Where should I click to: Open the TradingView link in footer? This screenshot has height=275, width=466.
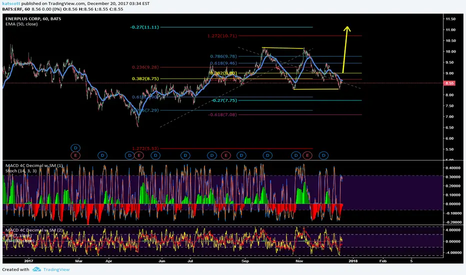pos(56,269)
